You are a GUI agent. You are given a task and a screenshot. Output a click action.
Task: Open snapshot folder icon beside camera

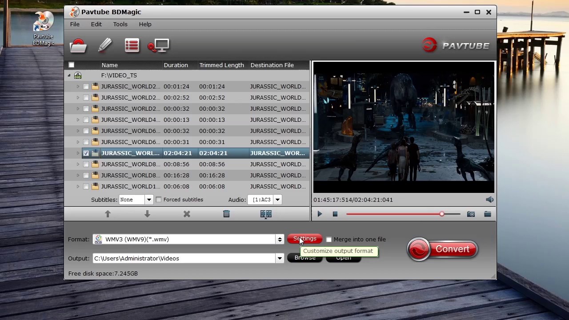pos(488,214)
